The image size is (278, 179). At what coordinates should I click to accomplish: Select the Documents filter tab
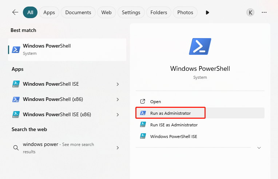click(78, 12)
